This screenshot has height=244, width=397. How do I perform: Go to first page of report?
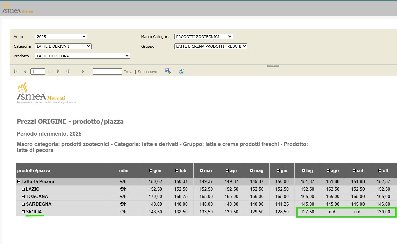click(x=16, y=71)
